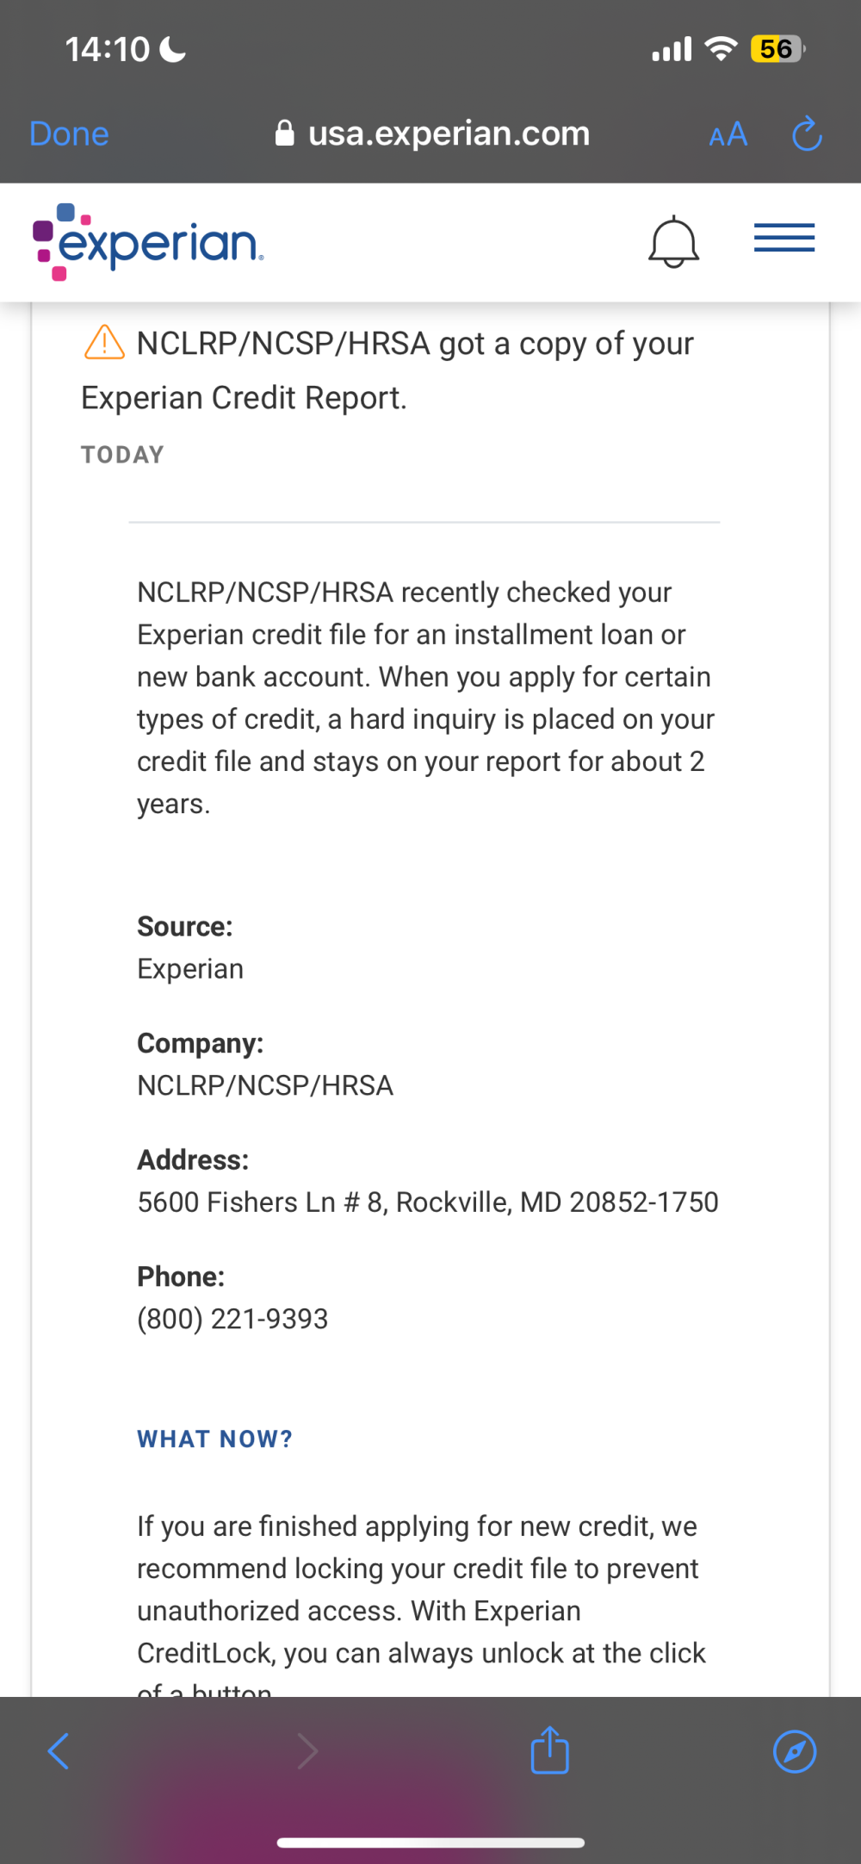
Task: Open the hamburger menu
Action: (784, 238)
